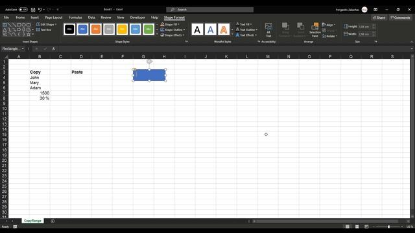Open the Align dropdown
This screenshot has height=233, width=415.
pos(329,25)
